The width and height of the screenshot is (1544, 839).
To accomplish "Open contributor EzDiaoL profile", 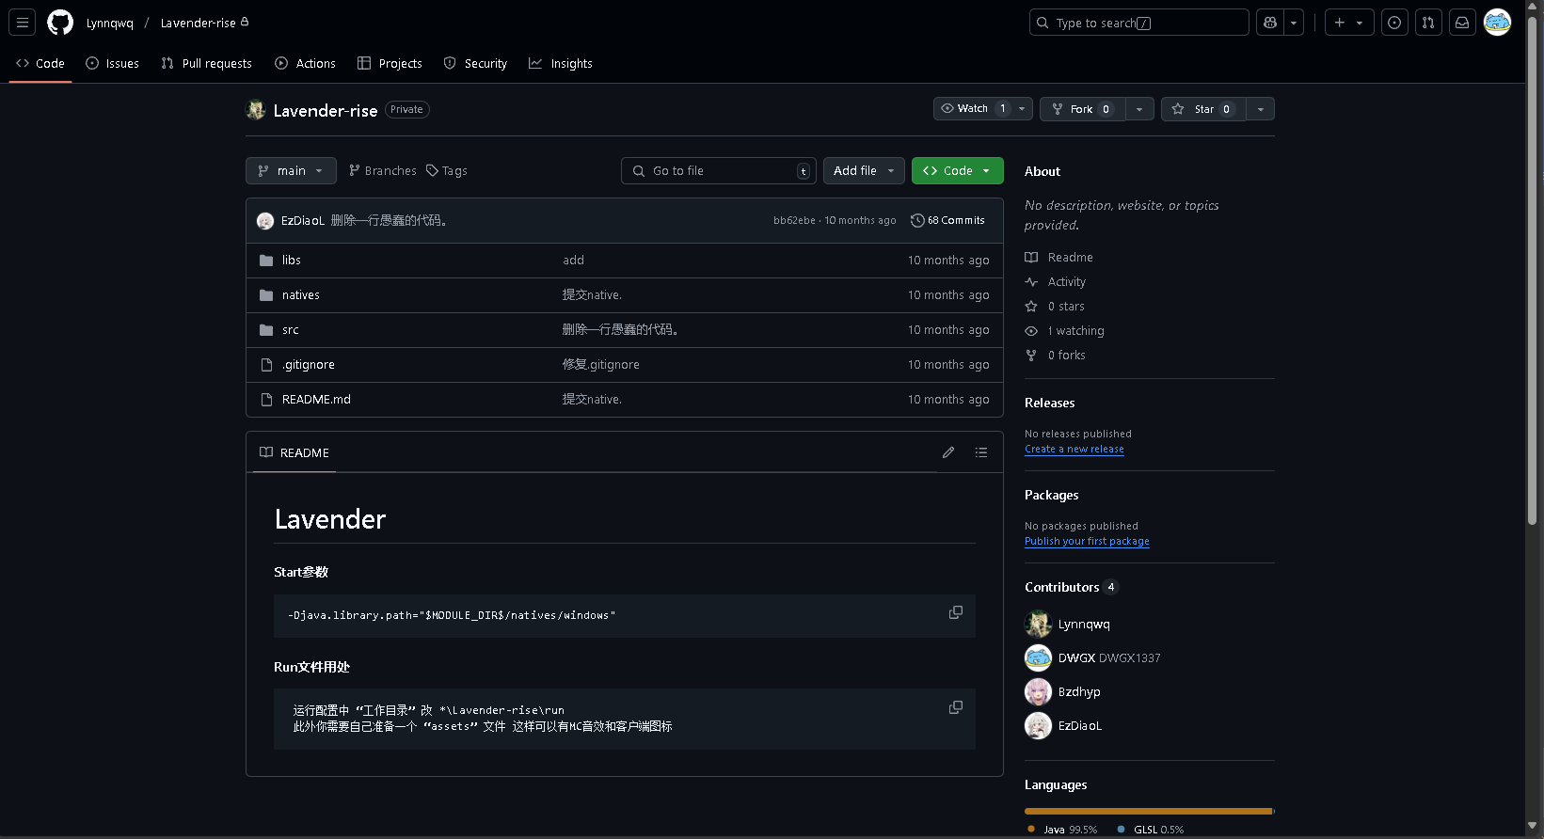I will [x=1080, y=726].
